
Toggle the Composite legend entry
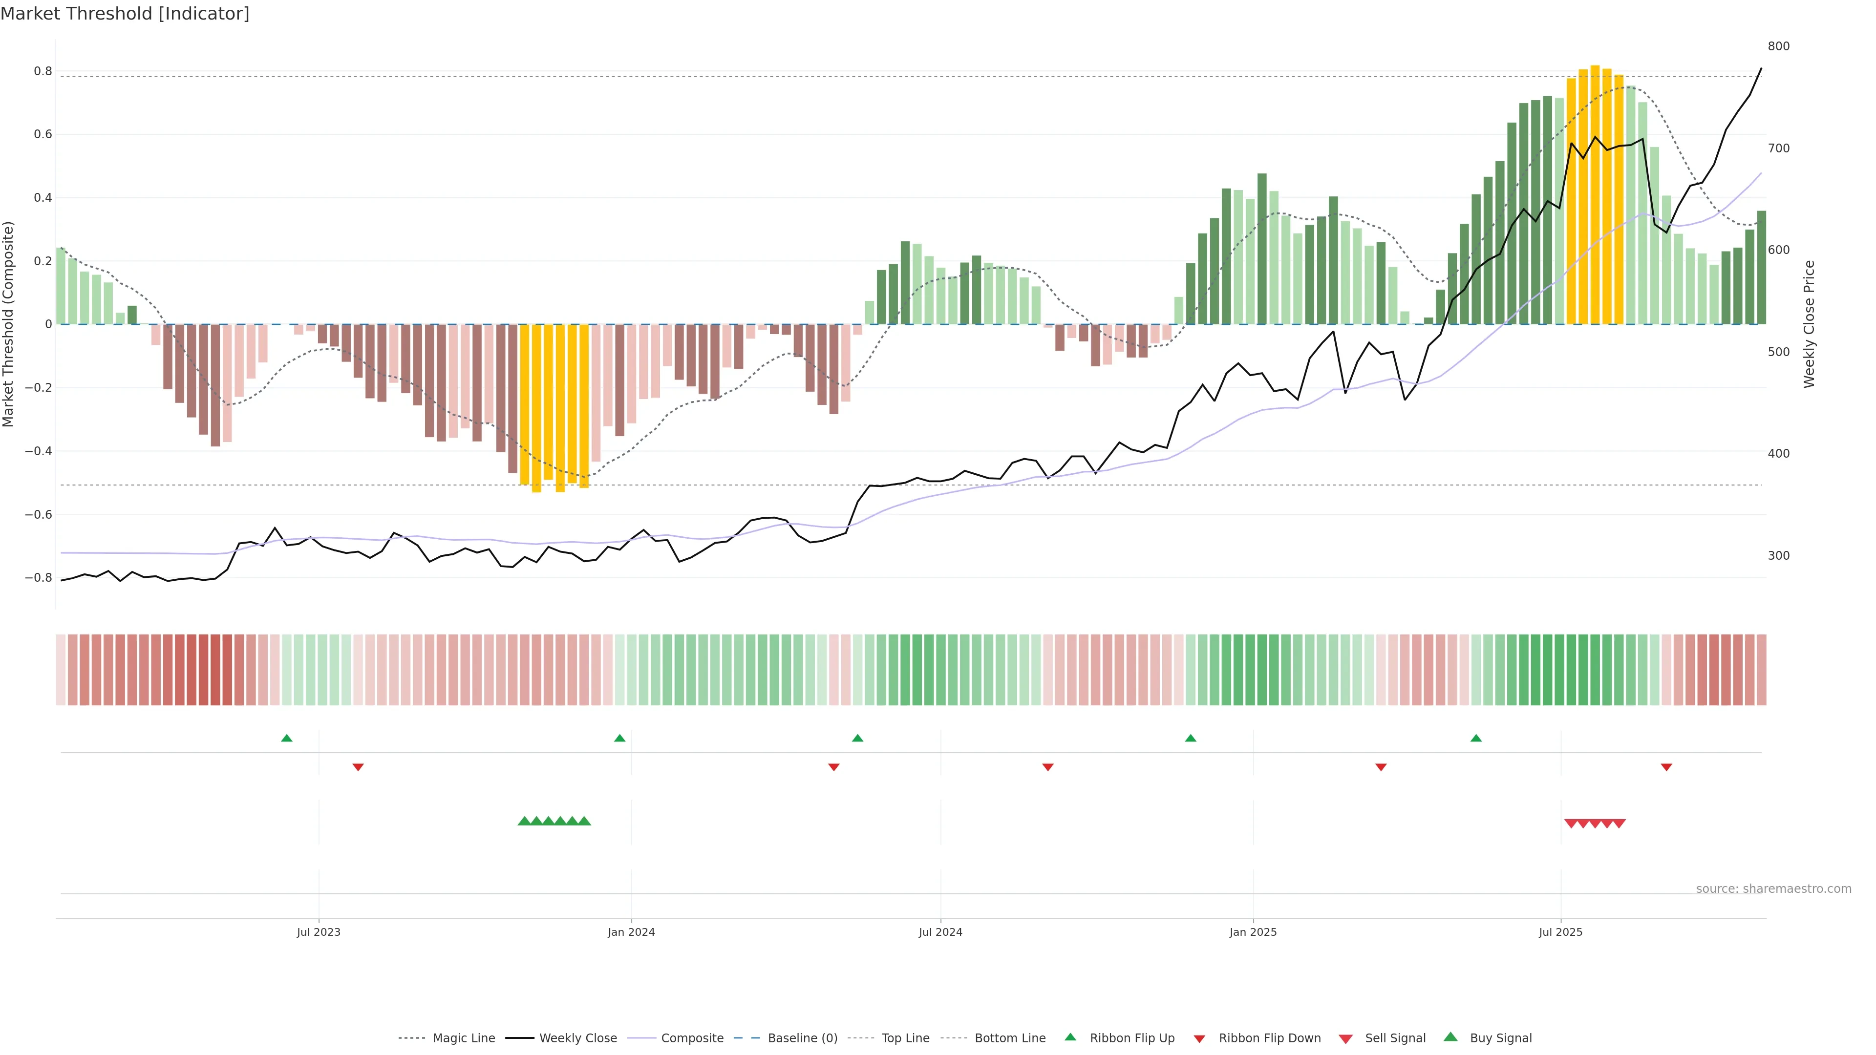pyautogui.click(x=692, y=1038)
